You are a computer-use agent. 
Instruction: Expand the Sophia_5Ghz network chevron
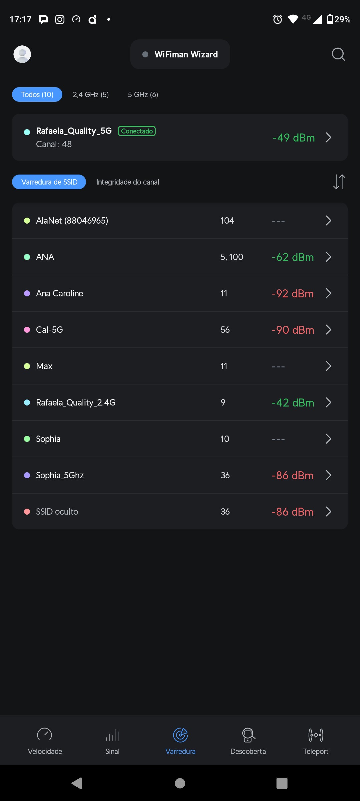(328, 475)
